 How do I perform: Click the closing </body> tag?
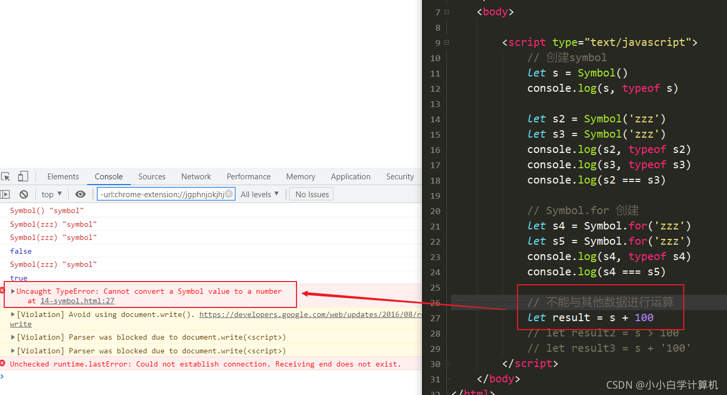pos(499,379)
